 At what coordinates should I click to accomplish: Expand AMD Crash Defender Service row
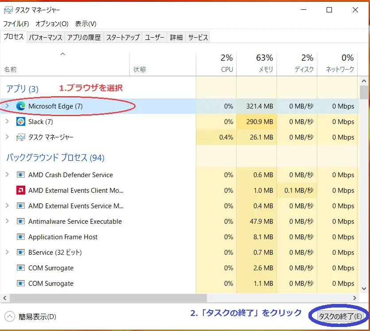coord(7,175)
